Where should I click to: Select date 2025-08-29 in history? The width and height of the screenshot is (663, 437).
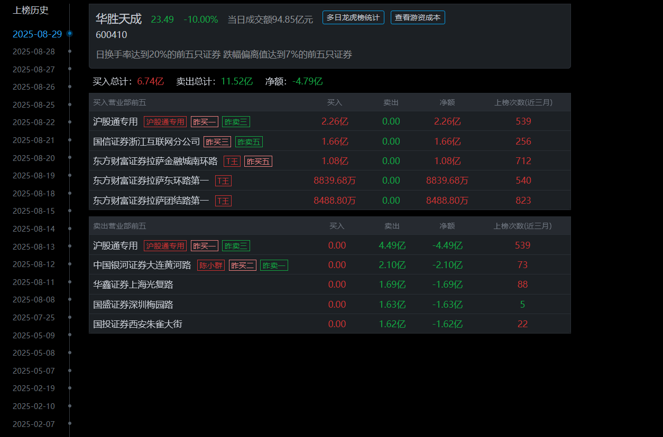click(x=38, y=34)
